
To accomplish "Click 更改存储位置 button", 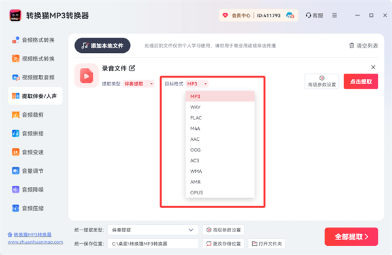I will coord(223,243).
